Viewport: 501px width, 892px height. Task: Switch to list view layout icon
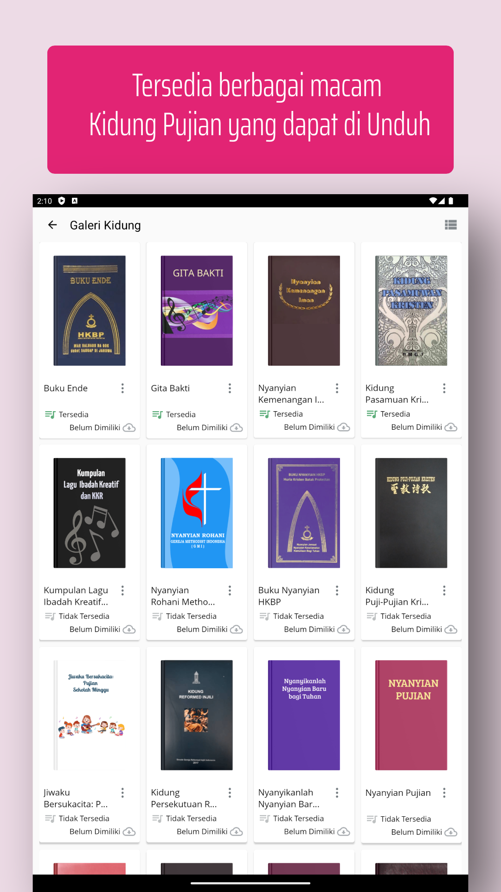[x=450, y=225]
